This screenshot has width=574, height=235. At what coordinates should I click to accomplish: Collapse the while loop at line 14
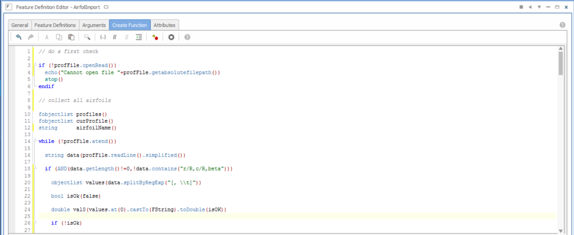[35, 141]
